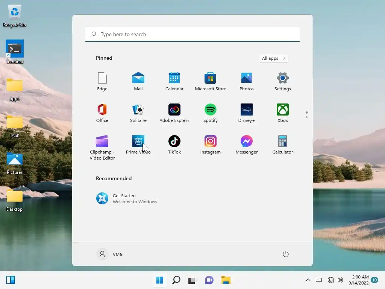
Task: Open Settings from pinned apps
Action: [x=283, y=82]
